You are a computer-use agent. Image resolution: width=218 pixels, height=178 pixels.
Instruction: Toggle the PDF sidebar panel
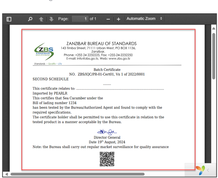(9, 19)
